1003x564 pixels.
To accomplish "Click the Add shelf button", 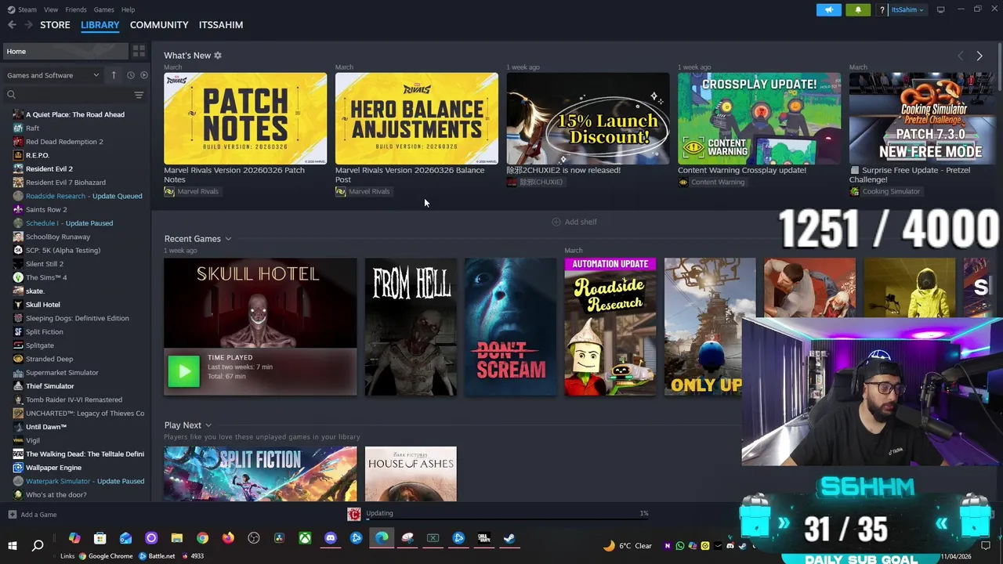I will point(574,222).
